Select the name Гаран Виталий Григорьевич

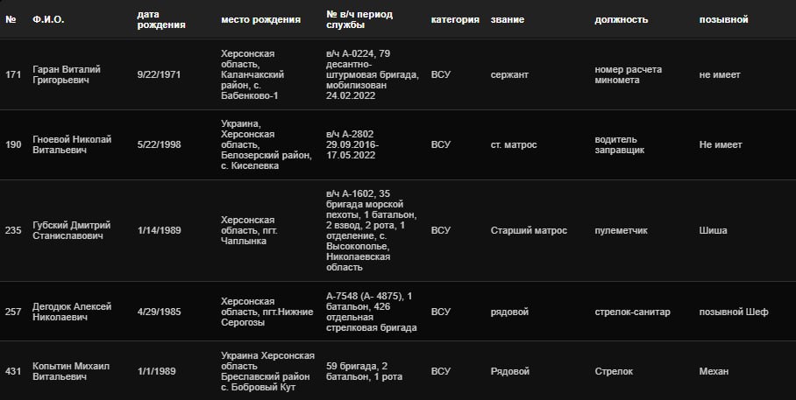tap(67, 74)
